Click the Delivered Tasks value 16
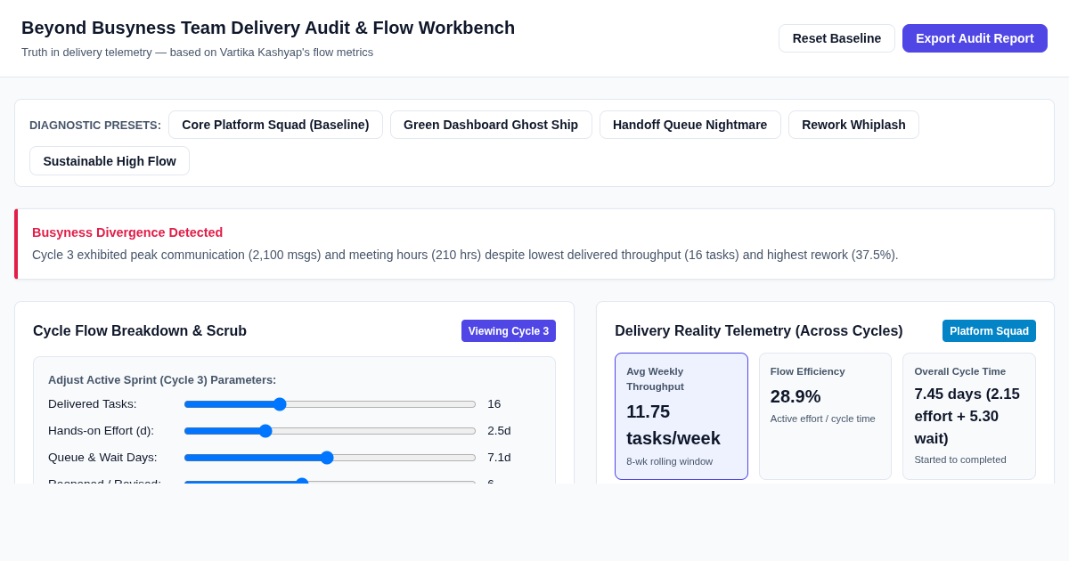 point(494,404)
